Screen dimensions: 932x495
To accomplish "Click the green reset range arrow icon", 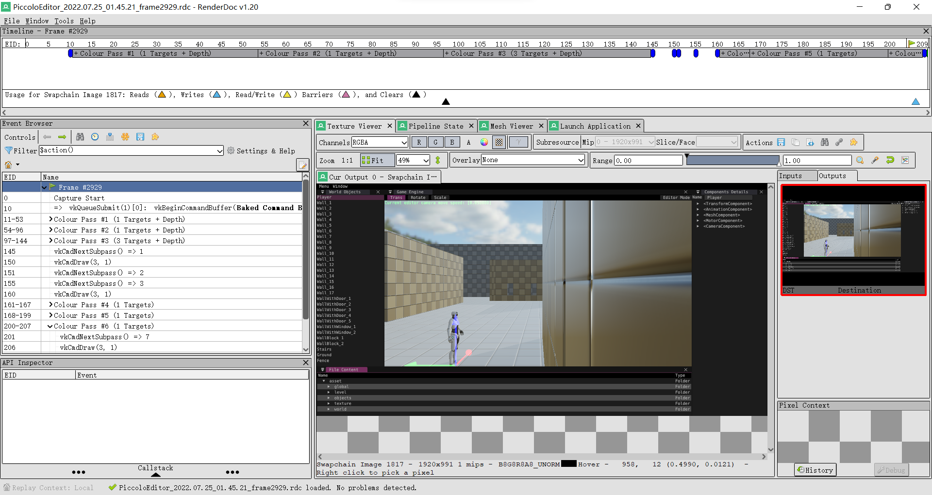I will (890, 160).
